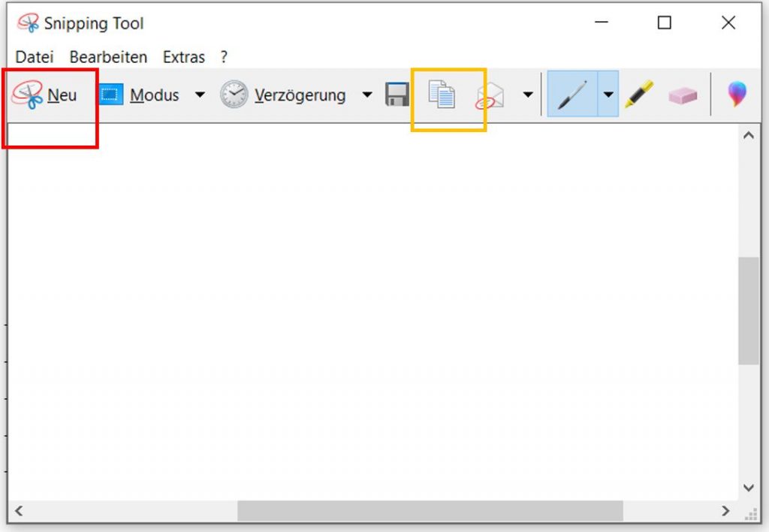Open the Extras menu

[x=184, y=57]
